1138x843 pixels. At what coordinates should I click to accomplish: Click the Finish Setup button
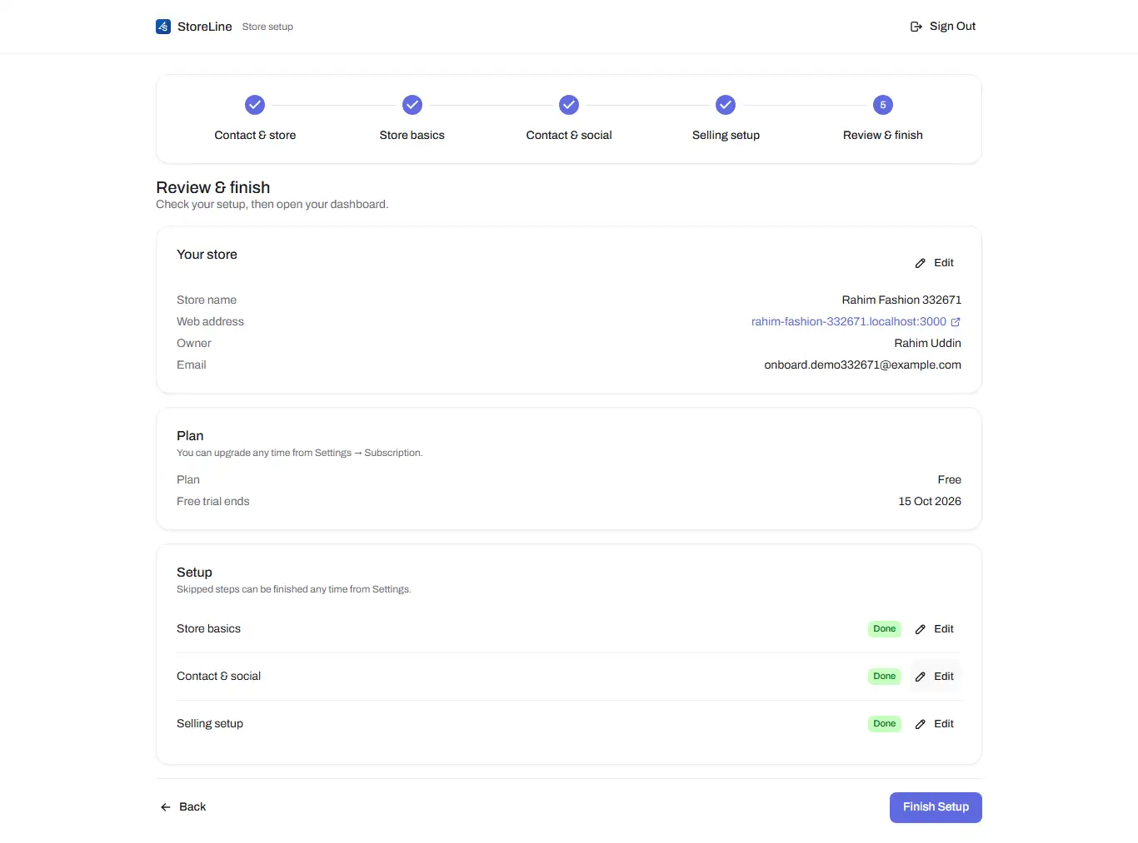(x=936, y=807)
